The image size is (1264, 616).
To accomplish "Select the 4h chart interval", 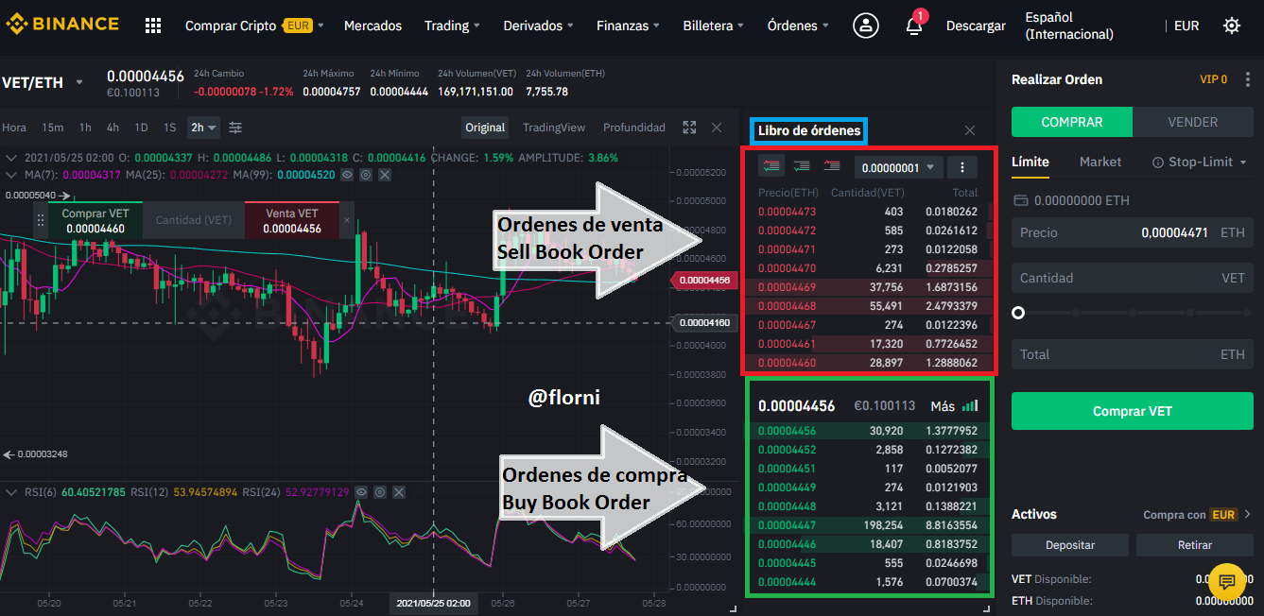I will click(113, 127).
